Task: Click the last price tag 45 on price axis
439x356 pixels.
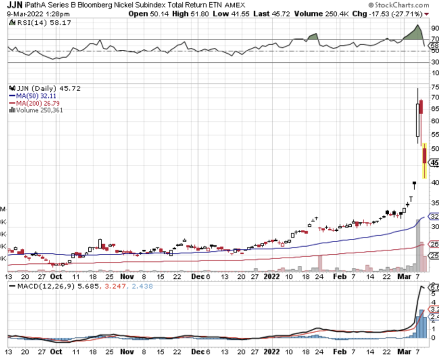Action: pyautogui.click(x=434, y=163)
